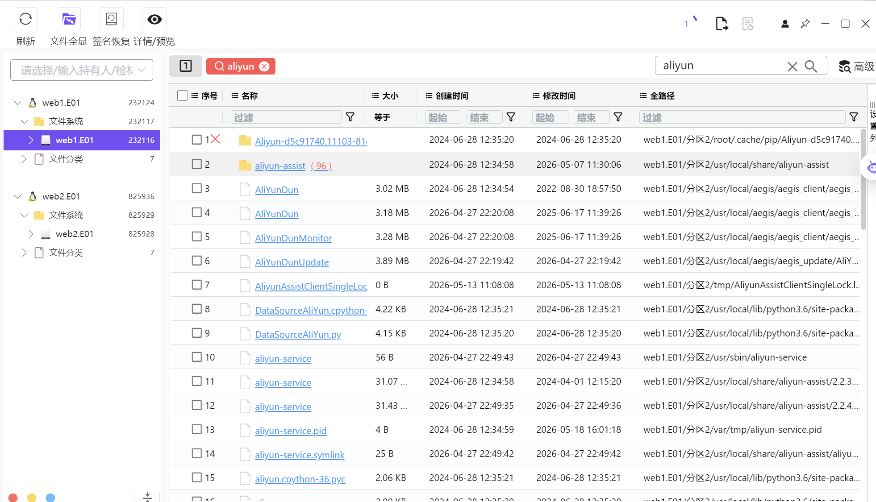Open the AliYunDunUpdate file link
The height and width of the screenshot is (502, 876).
(292, 262)
